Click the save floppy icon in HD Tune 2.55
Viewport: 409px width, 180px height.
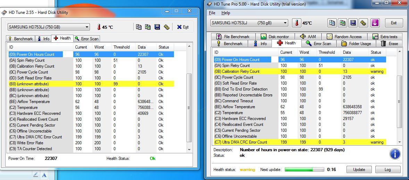point(157,27)
